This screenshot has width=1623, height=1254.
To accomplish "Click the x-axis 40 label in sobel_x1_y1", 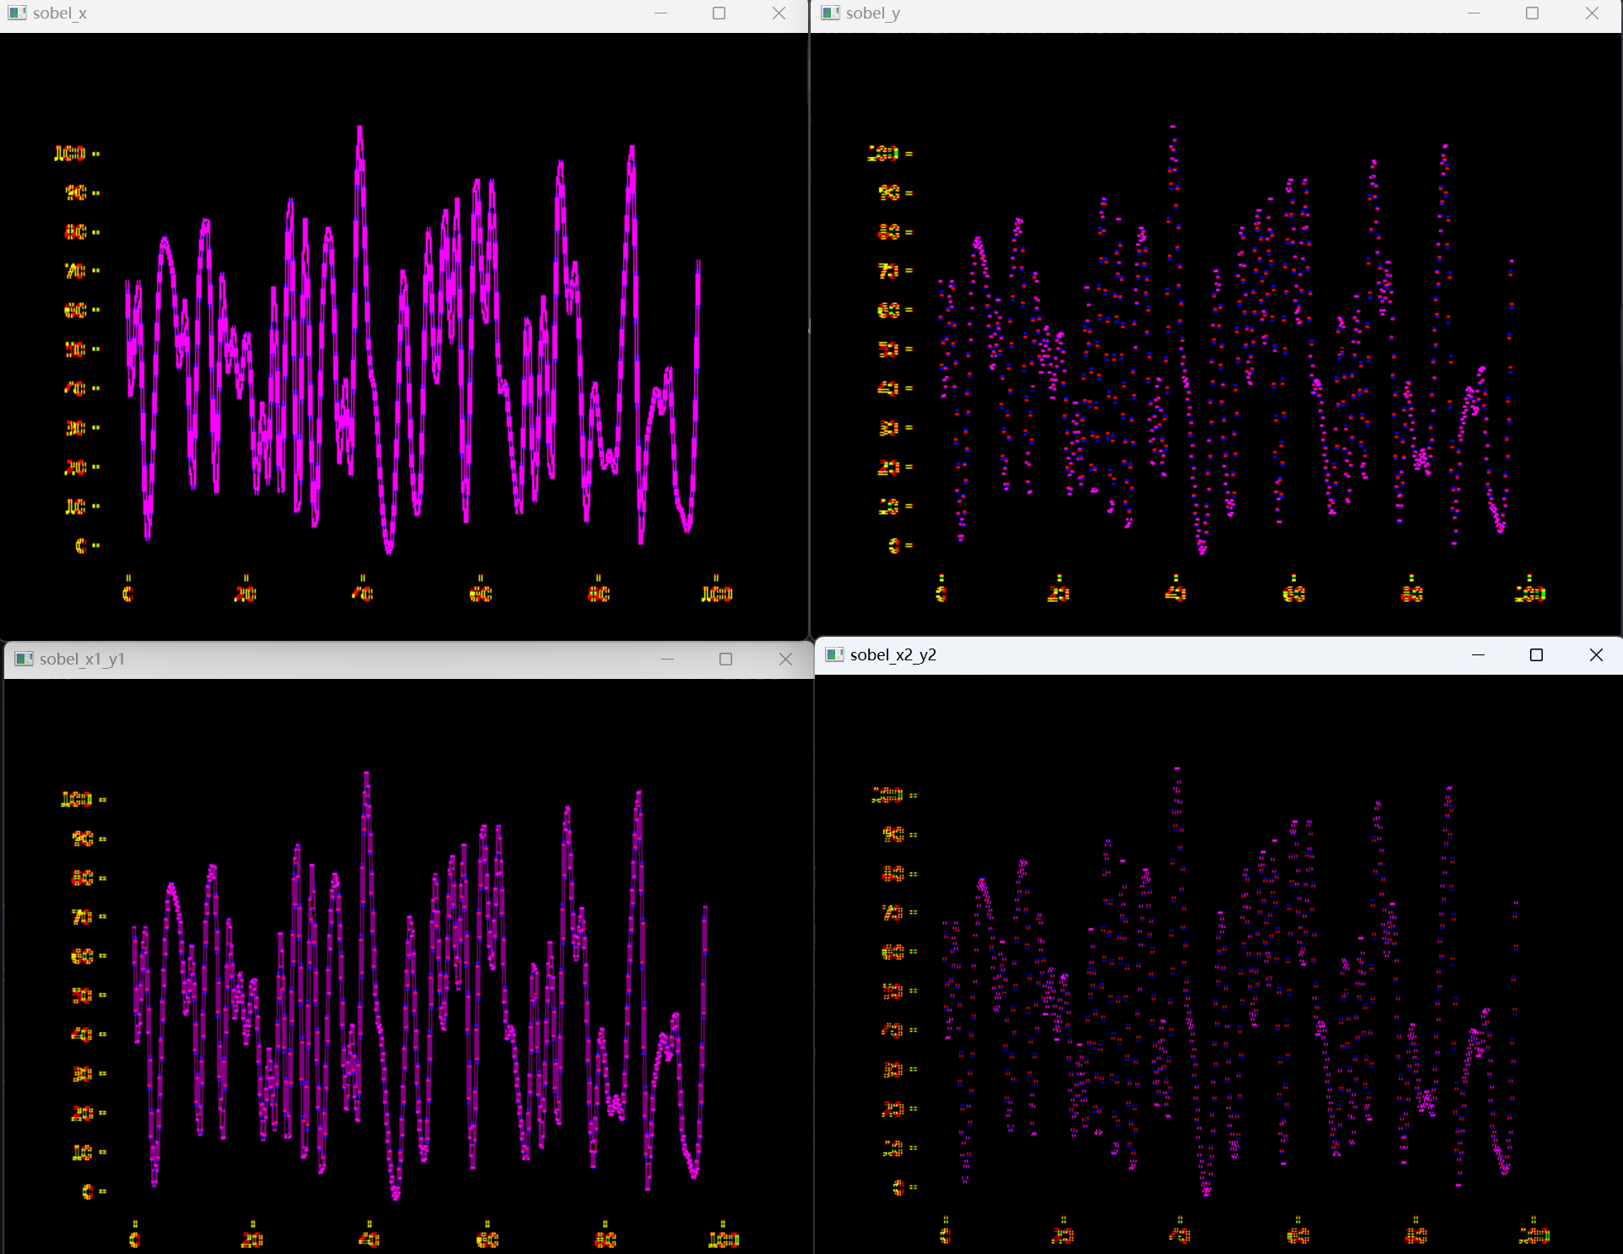I will click(x=369, y=1240).
